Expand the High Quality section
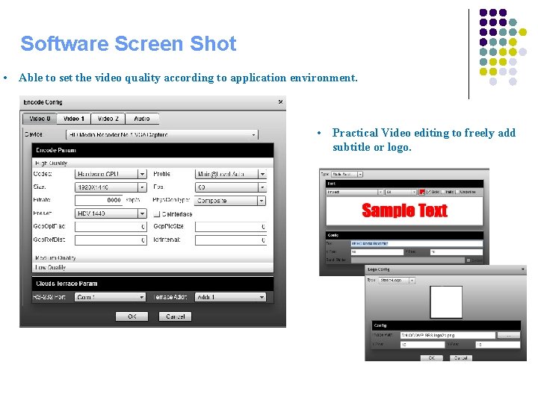 pyautogui.click(x=152, y=163)
